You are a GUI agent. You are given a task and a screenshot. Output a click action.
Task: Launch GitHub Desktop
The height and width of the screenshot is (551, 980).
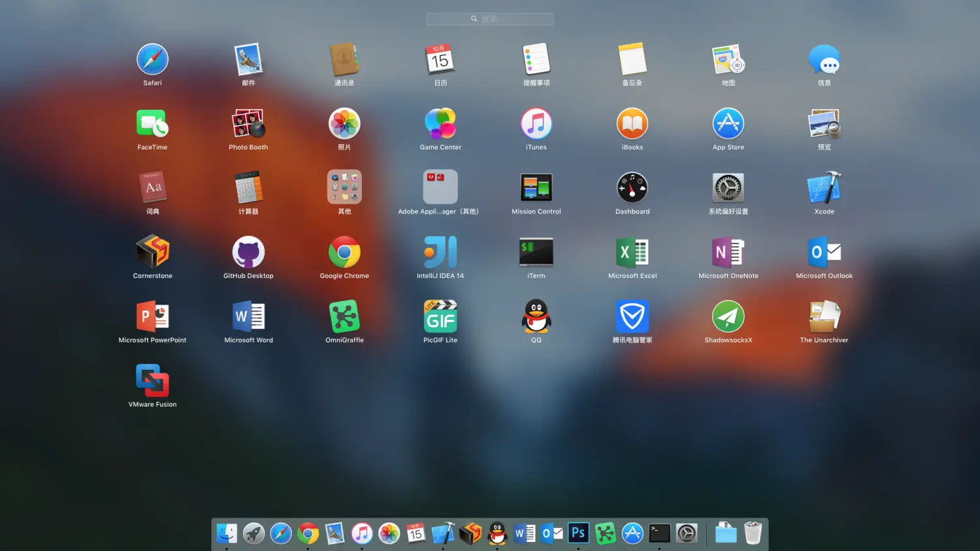point(248,252)
